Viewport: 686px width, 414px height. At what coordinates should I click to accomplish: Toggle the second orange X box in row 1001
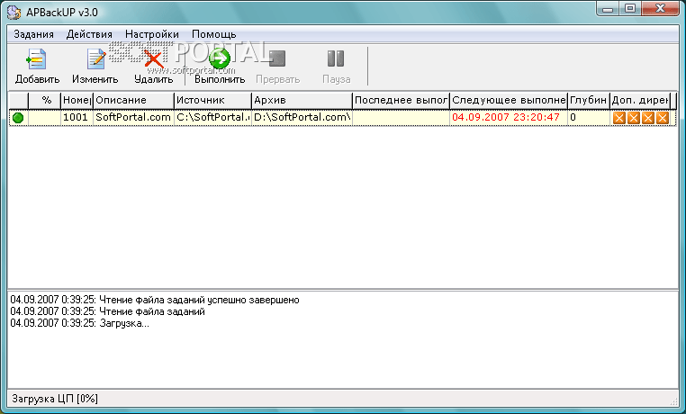pyautogui.click(x=634, y=118)
